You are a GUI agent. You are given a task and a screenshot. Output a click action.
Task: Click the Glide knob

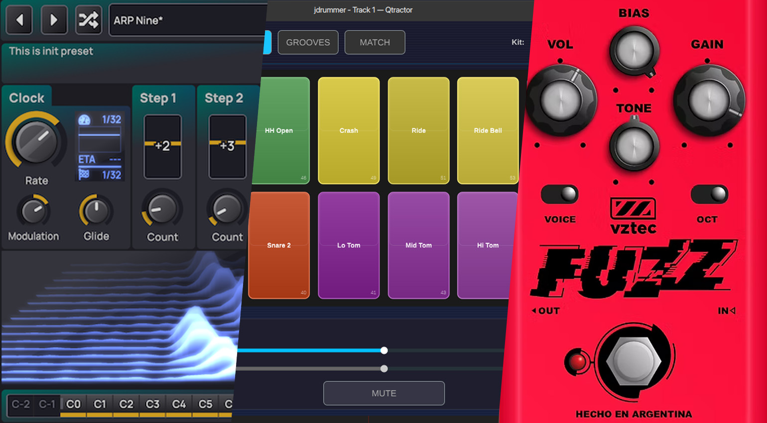[96, 211]
